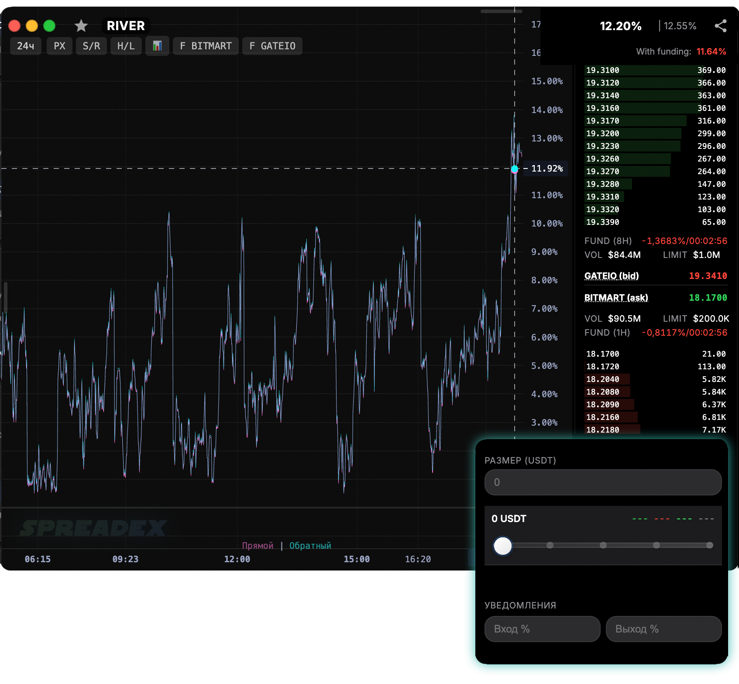Viewport: 739px width, 684px height.
Task: Select the 24ч timeframe button
Action: pyautogui.click(x=25, y=45)
